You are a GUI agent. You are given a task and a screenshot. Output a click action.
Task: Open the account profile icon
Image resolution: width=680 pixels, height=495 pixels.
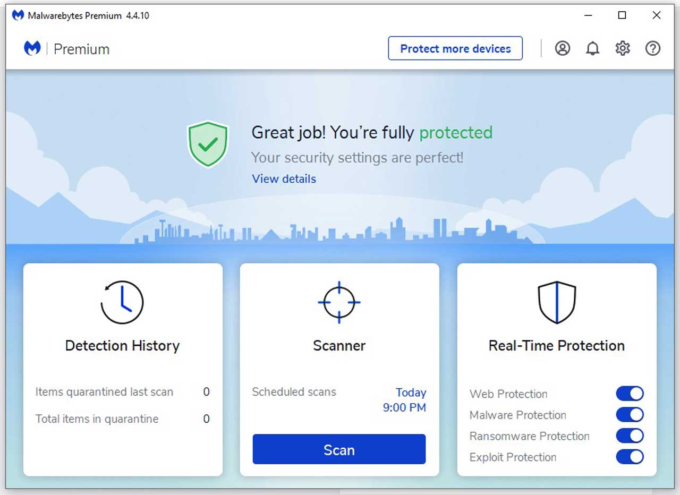[563, 48]
